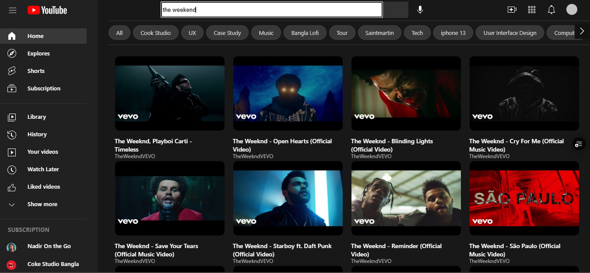590x273 pixels.
Task: Open 'Coke Studio Bangla' subscription label
Action: tap(53, 264)
